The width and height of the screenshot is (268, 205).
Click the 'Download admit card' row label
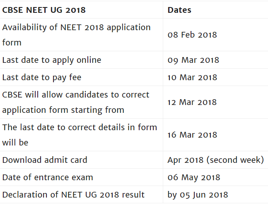coord(45,160)
